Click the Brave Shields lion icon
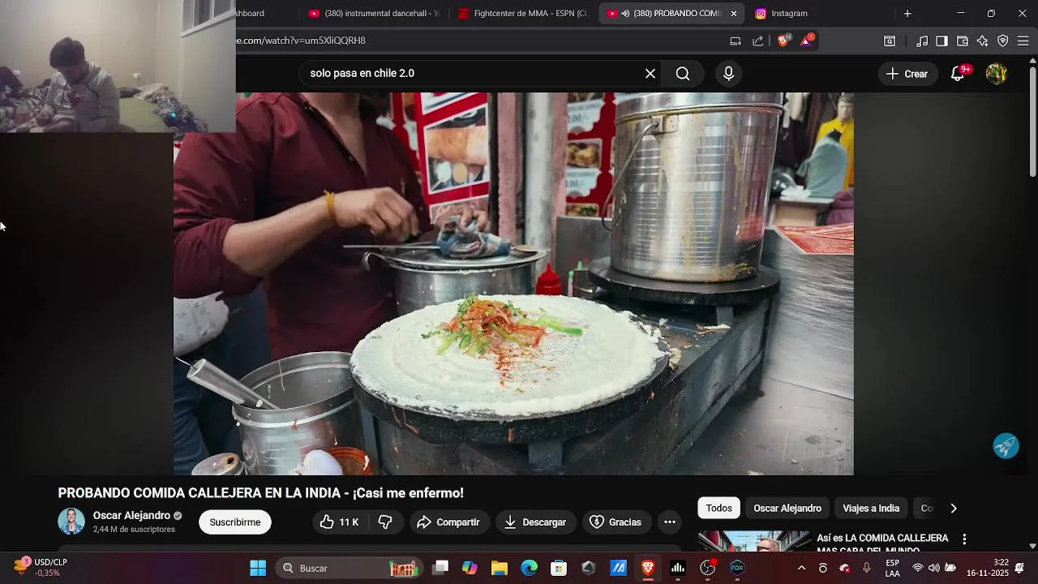 pos(783,41)
